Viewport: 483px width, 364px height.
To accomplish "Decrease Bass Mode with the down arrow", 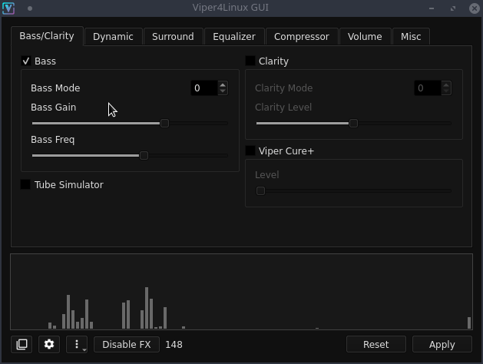I will pos(223,91).
